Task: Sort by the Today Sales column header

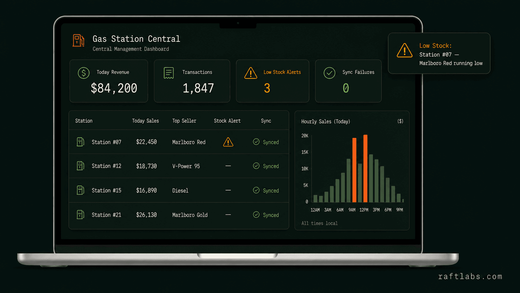Action: (145, 121)
